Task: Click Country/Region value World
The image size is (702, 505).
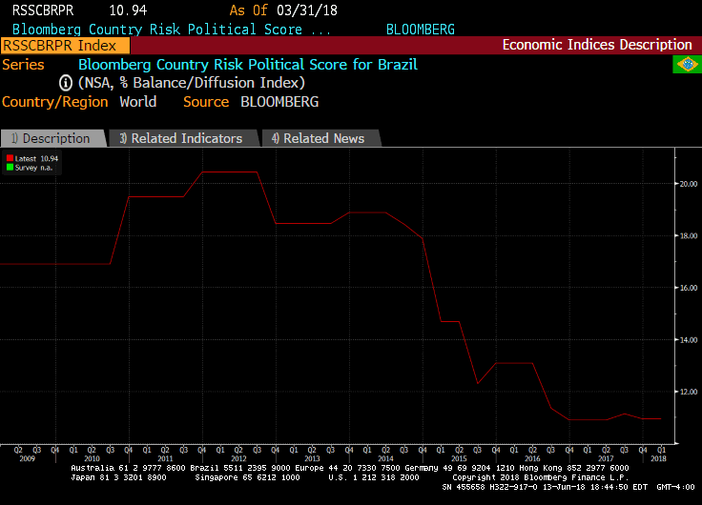Action: tap(138, 102)
